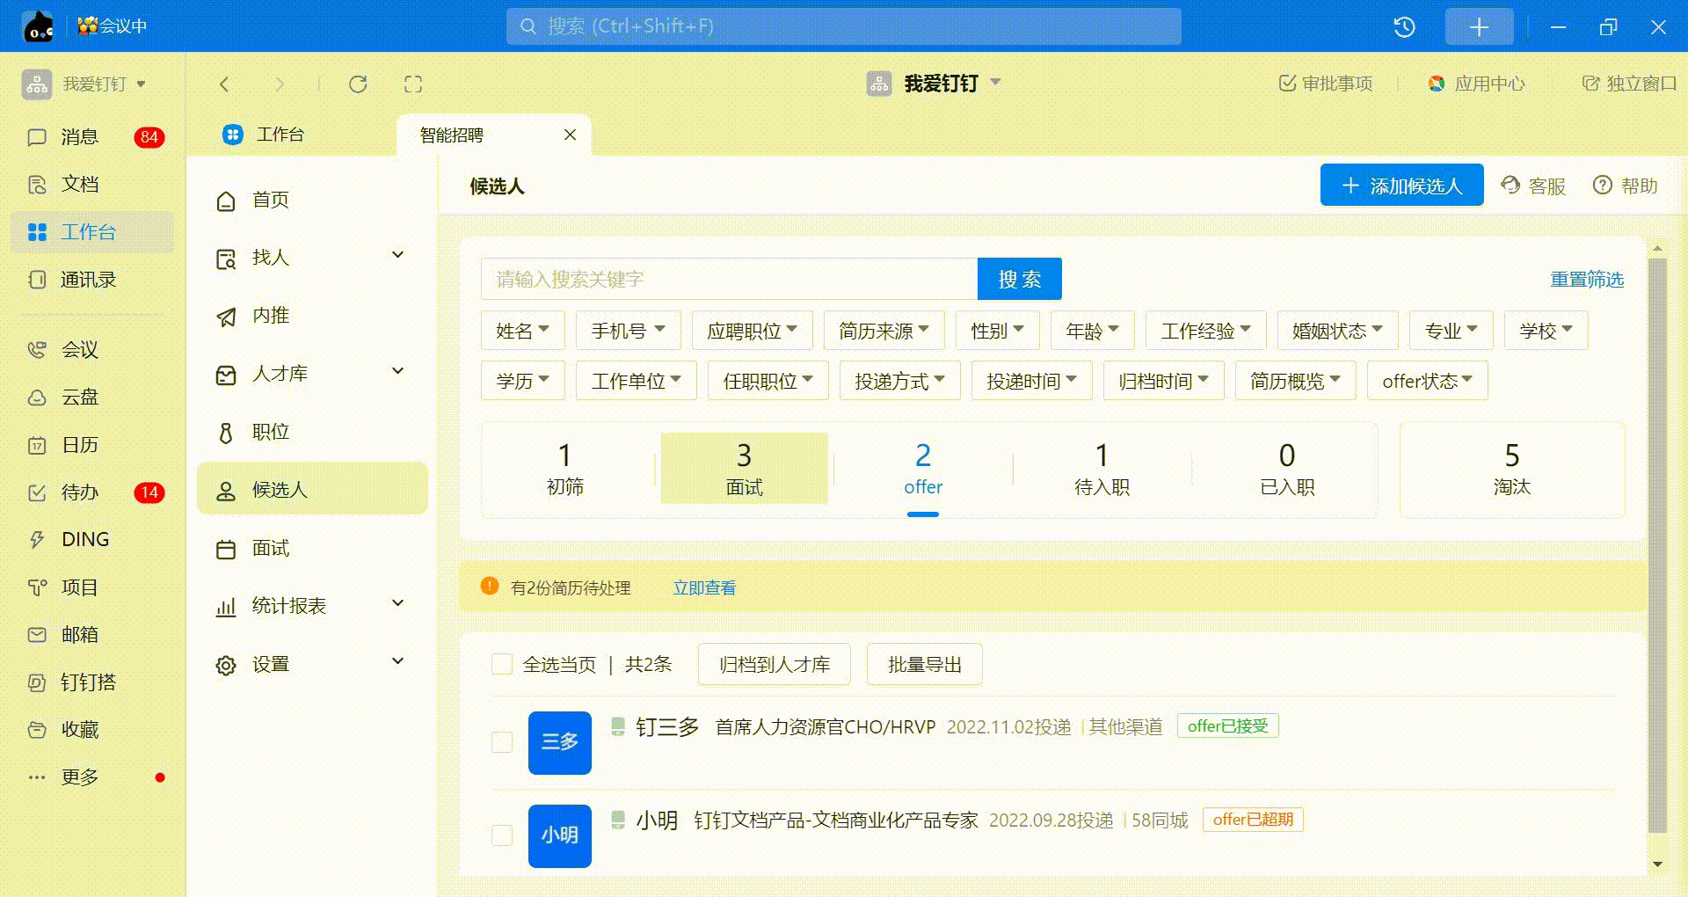Click the candidate keyword search field
Image resolution: width=1688 pixels, height=897 pixels.
pyautogui.click(x=729, y=280)
